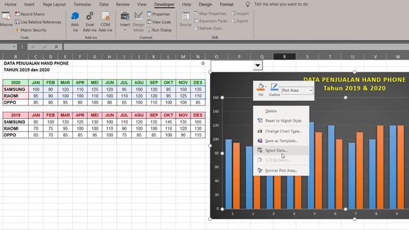The width and height of the screenshot is (409, 230).
Task: Click the Tell me search box
Action: pos(281,4)
